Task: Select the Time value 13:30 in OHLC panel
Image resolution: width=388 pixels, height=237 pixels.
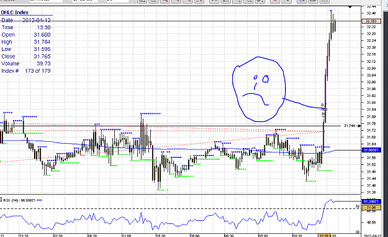Action: (x=44, y=27)
